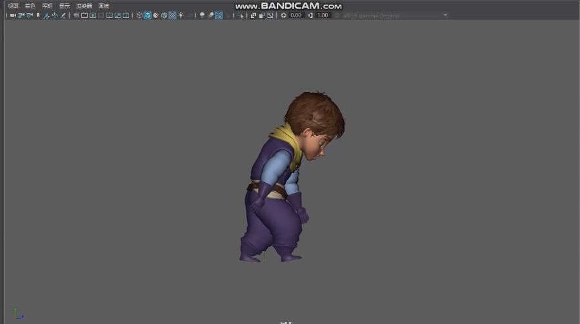
Task: Click the view transform dropdown arrow
Action: coord(445,15)
